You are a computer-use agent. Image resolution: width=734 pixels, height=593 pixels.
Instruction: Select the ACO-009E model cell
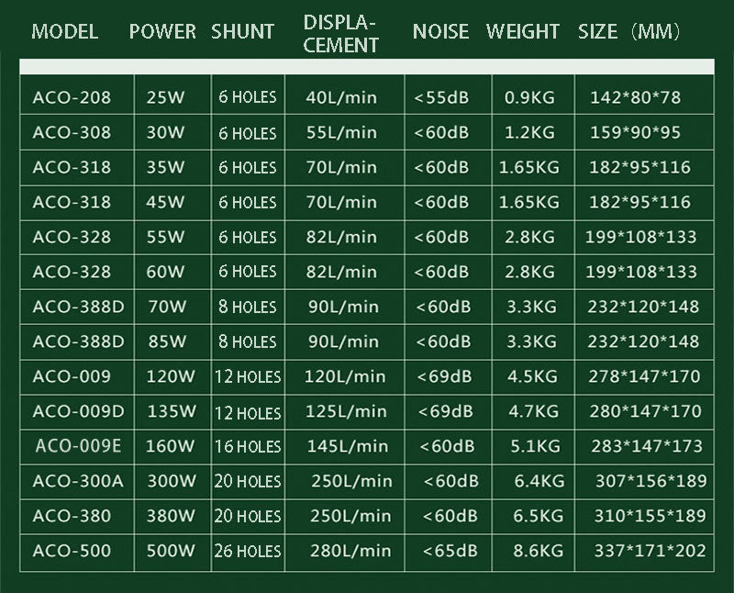pyautogui.click(x=78, y=446)
